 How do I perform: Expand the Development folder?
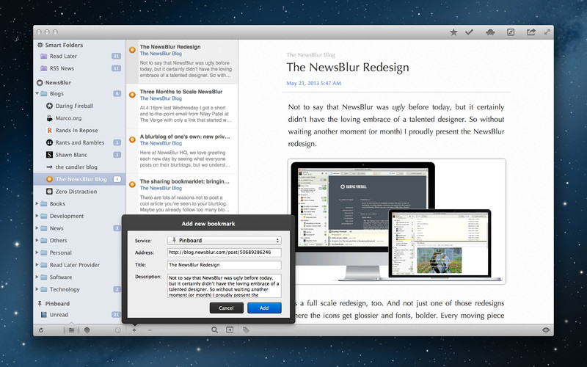click(x=37, y=217)
